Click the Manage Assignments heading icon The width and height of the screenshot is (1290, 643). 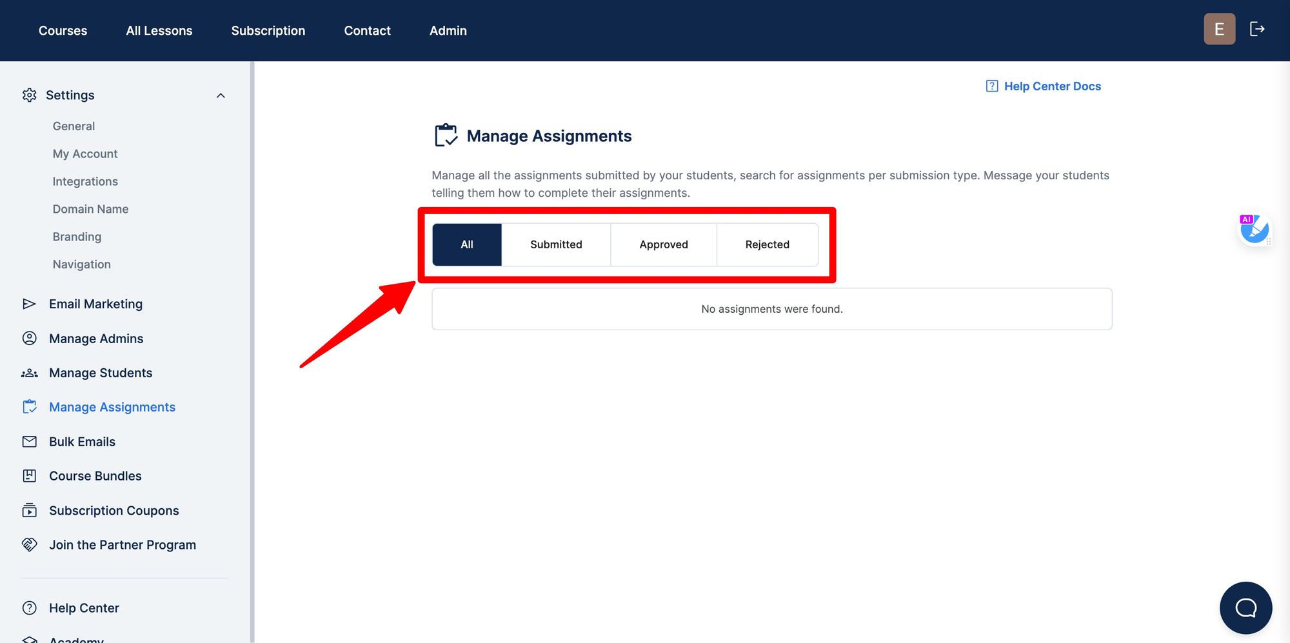[x=446, y=135]
